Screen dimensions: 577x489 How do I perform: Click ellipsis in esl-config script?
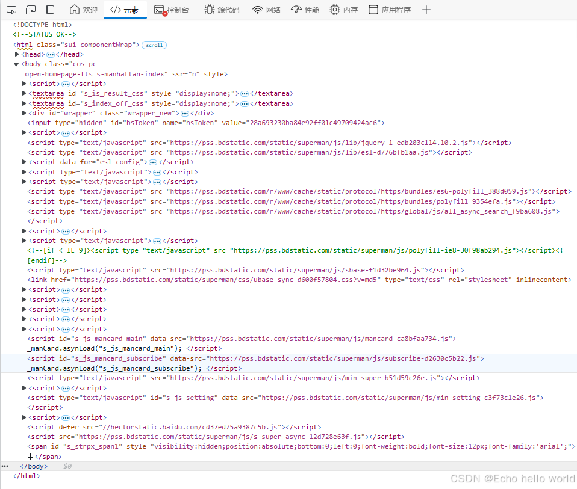tap(153, 162)
